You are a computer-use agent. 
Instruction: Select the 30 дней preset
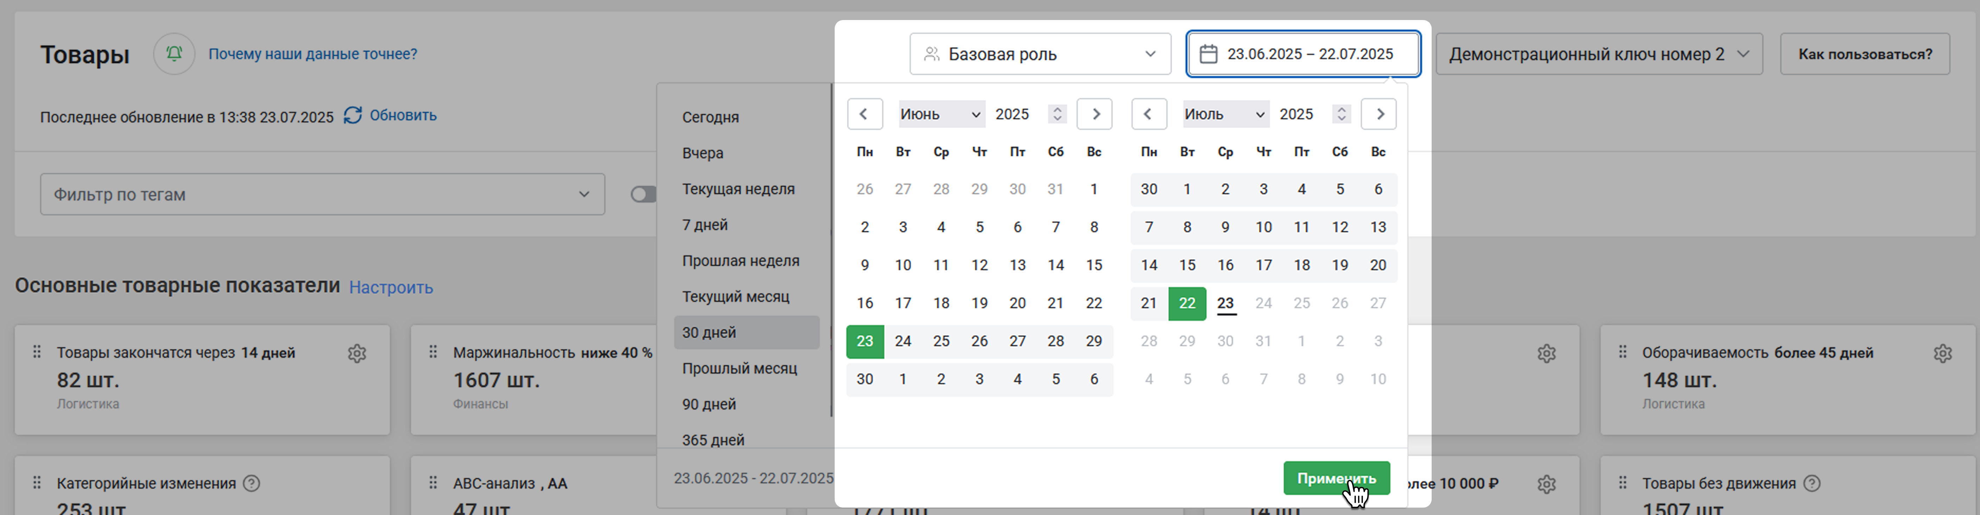pos(746,332)
